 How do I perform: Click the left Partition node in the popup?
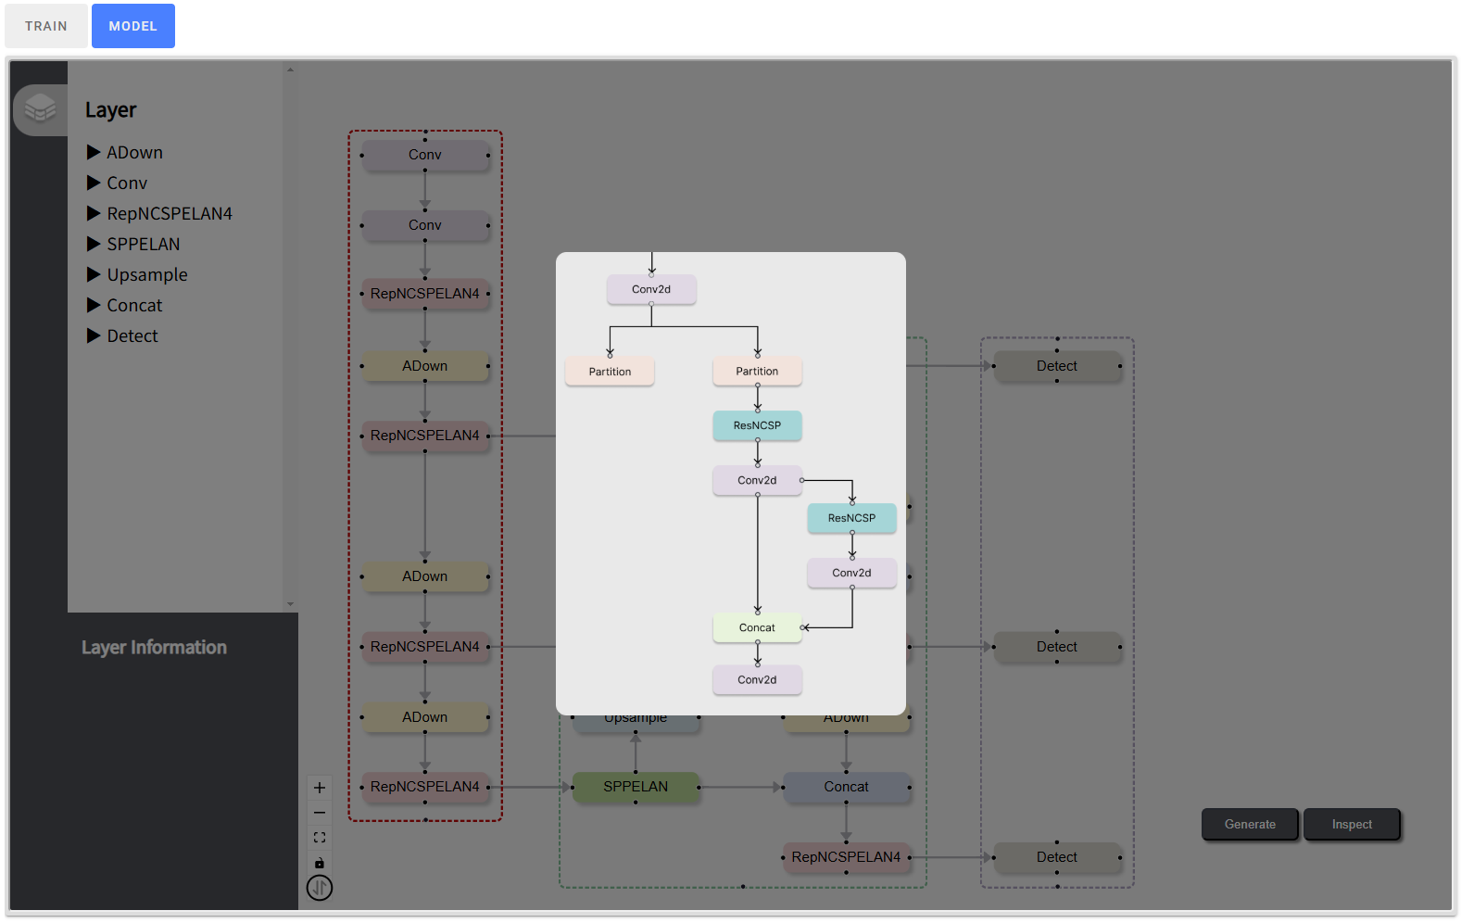point(610,372)
